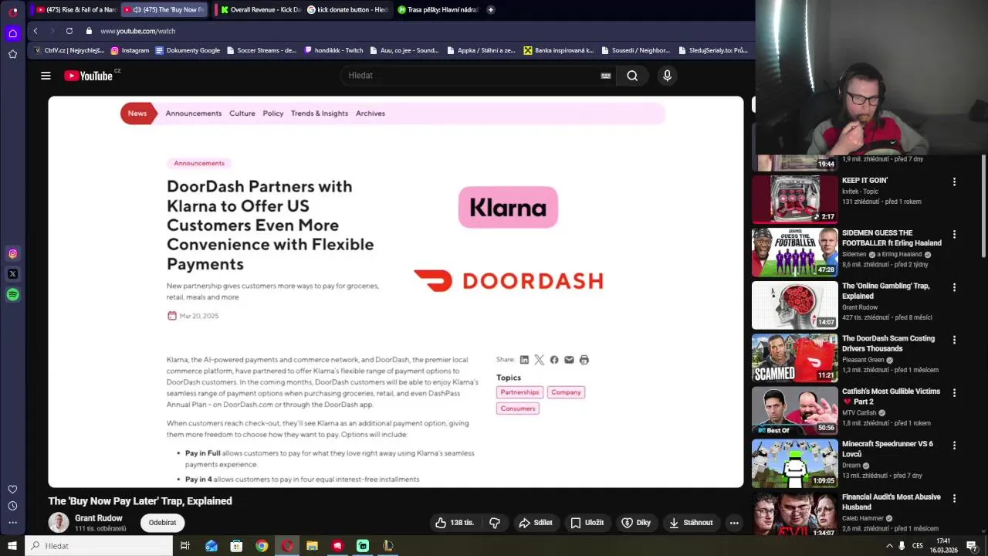This screenshot has height=556, width=988.
Task: Share the video via Sdílet
Action: pyautogui.click(x=536, y=523)
